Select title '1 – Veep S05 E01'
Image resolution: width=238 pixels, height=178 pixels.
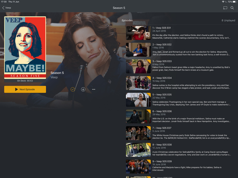161,28
